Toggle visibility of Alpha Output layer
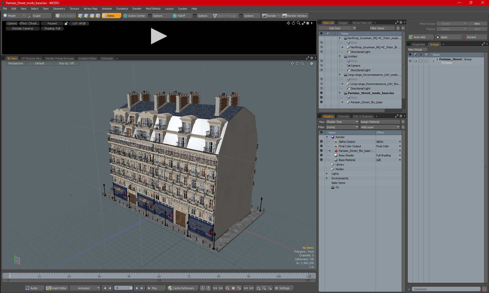The width and height of the screenshot is (489, 293). pos(321,142)
